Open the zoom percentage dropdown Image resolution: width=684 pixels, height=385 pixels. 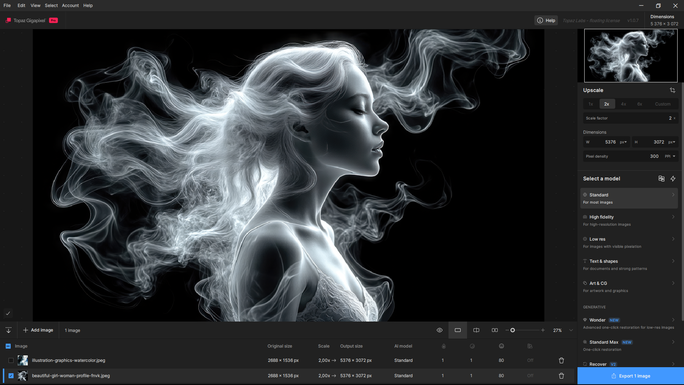[571, 330]
